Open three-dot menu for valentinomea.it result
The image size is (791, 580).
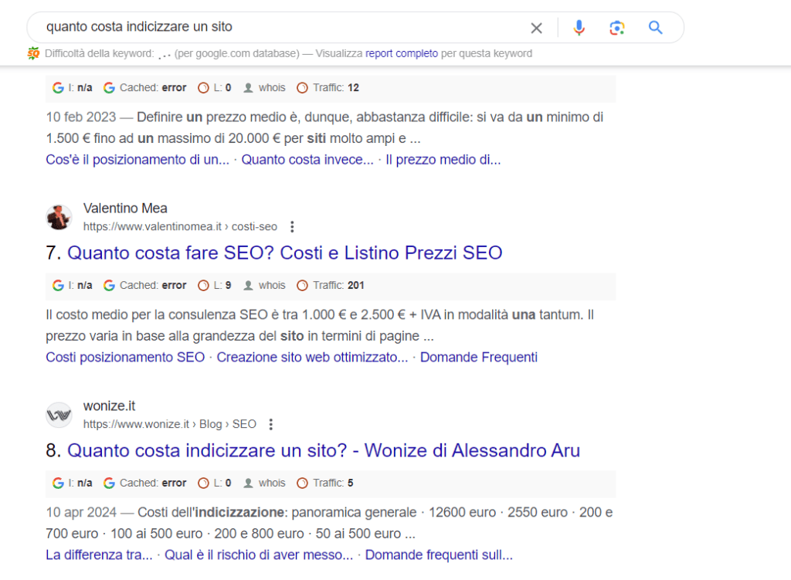click(x=292, y=227)
